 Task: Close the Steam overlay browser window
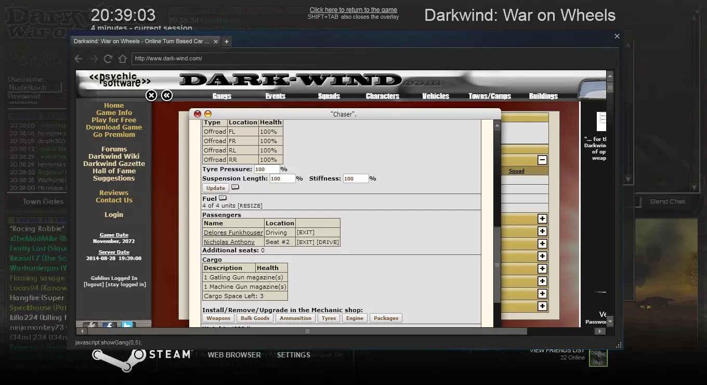pyautogui.click(x=617, y=36)
